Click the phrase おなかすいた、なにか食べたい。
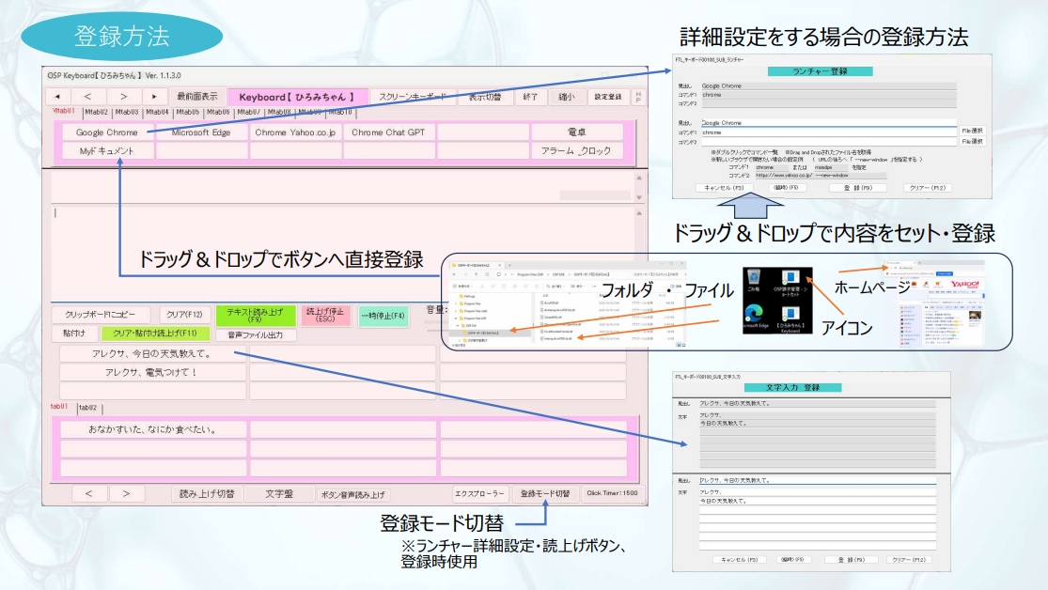The height and width of the screenshot is (590, 1048). [153, 429]
